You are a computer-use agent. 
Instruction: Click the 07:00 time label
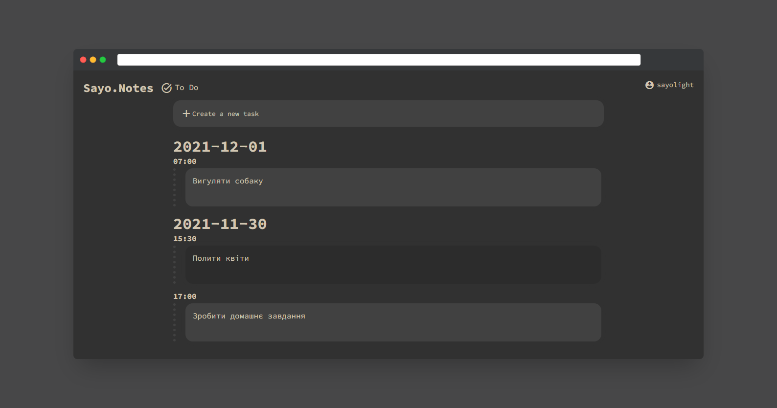tap(185, 161)
